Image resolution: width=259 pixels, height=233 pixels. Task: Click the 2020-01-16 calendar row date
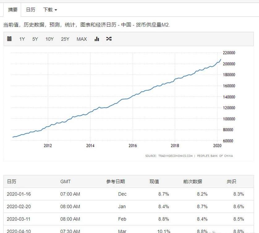point(19,194)
